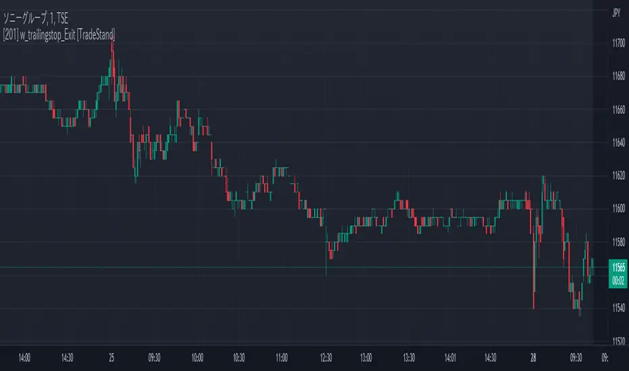The width and height of the screenshot is (629, 371).
Task: Click price axis value 11600
Action: (x=618, y=208)
